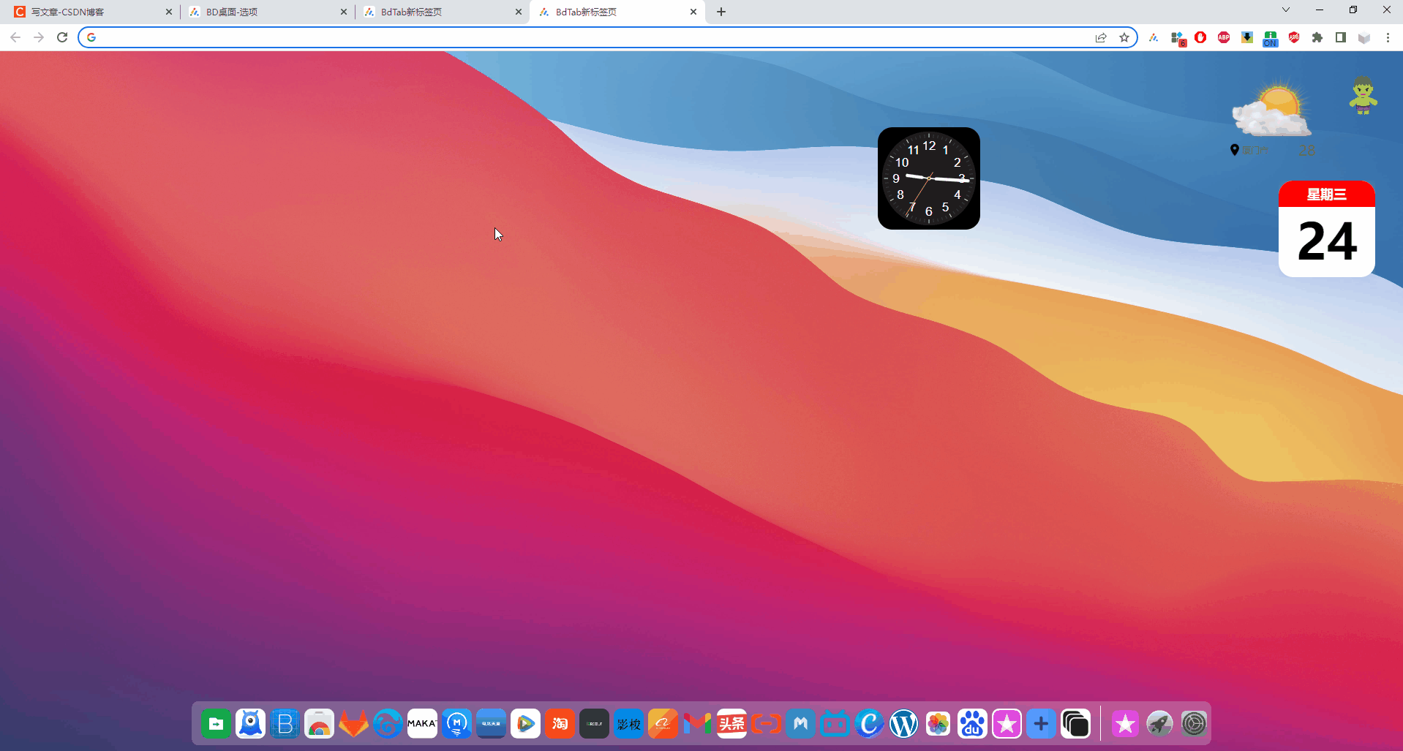Launch Taobao 淘 icon in the dock
The height and width of the screenshot is (751, 1403).
tap(560, 724)
